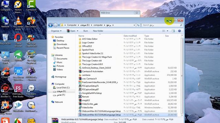Open Explorer help with question mark icon

pyautogui.click(x=179, y=31)
